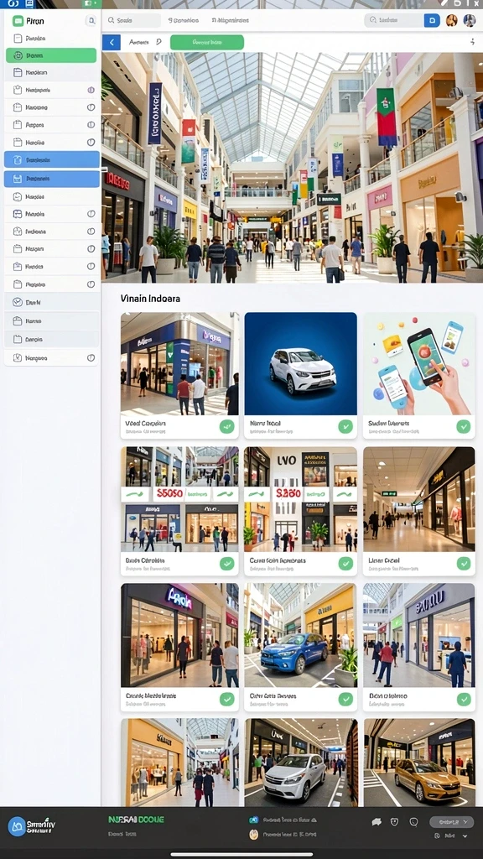The width and height of the screenshot is (483, 859).
Task: Click the blue back arrow button
Action: (112, 42)
